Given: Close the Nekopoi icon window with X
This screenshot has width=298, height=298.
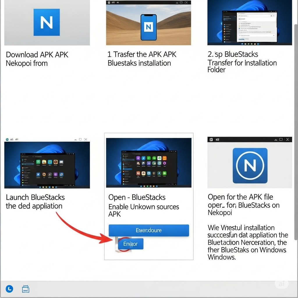Looking at the screenshot, I should point(288,139).
